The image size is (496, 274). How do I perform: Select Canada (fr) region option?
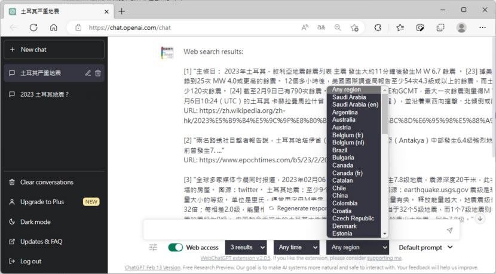click(x=355, y=173)
